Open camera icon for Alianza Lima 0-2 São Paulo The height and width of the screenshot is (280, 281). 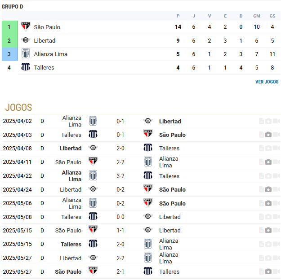268,203
